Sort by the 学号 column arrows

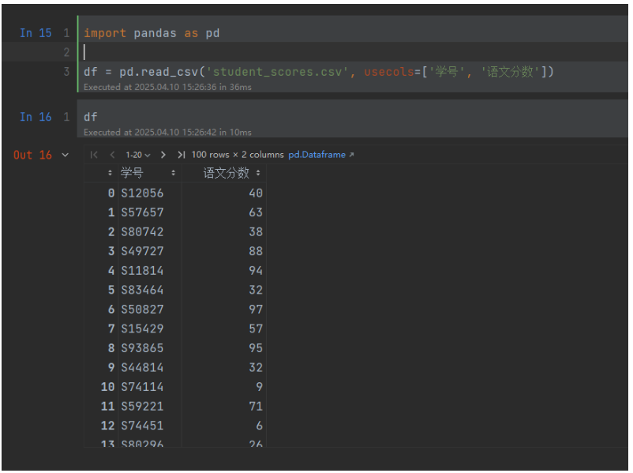click(173, 173)
